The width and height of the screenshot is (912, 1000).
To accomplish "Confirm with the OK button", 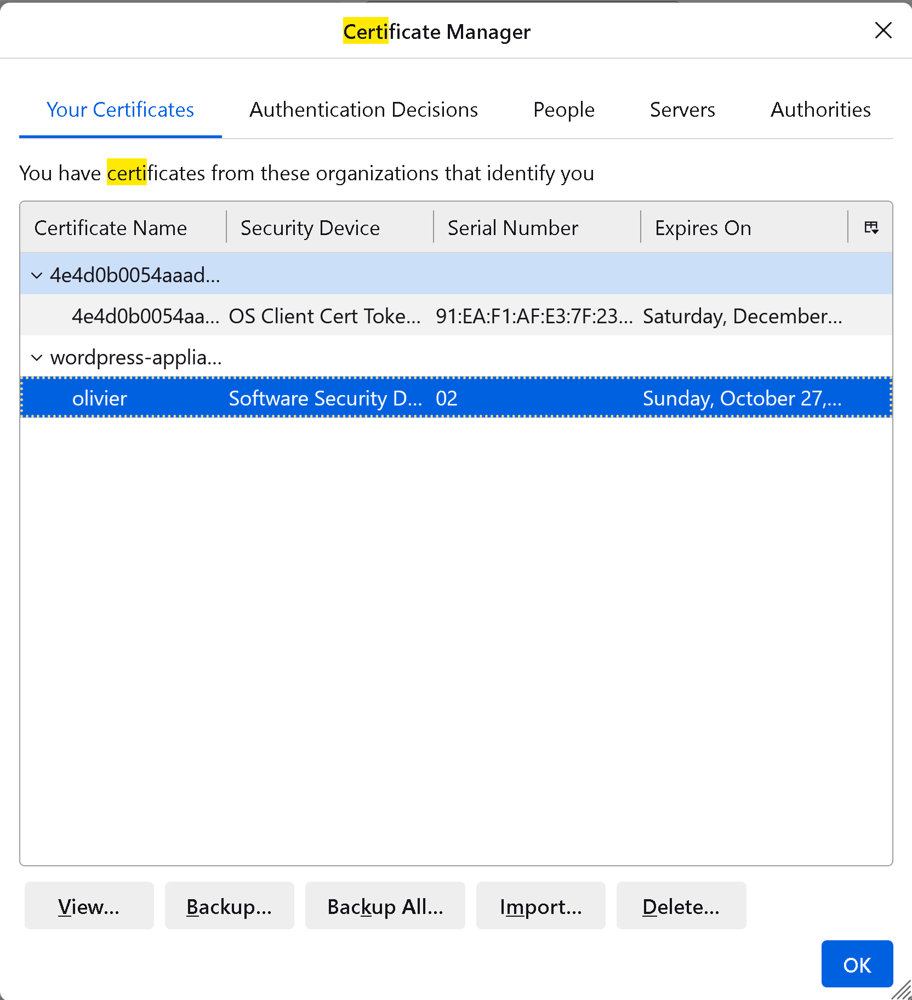I will tap(857, 964).
